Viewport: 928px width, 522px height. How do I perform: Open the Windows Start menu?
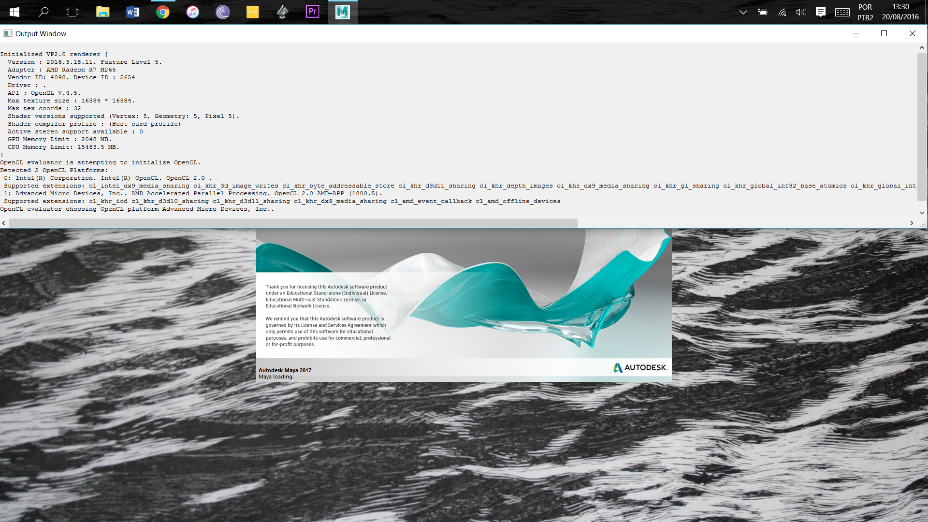coord(14,12)
